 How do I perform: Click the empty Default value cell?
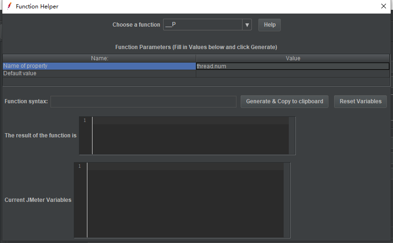point(293,73)
